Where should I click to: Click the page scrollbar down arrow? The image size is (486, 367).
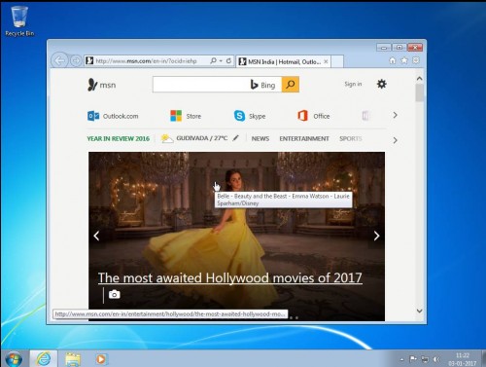coord(419,311)
